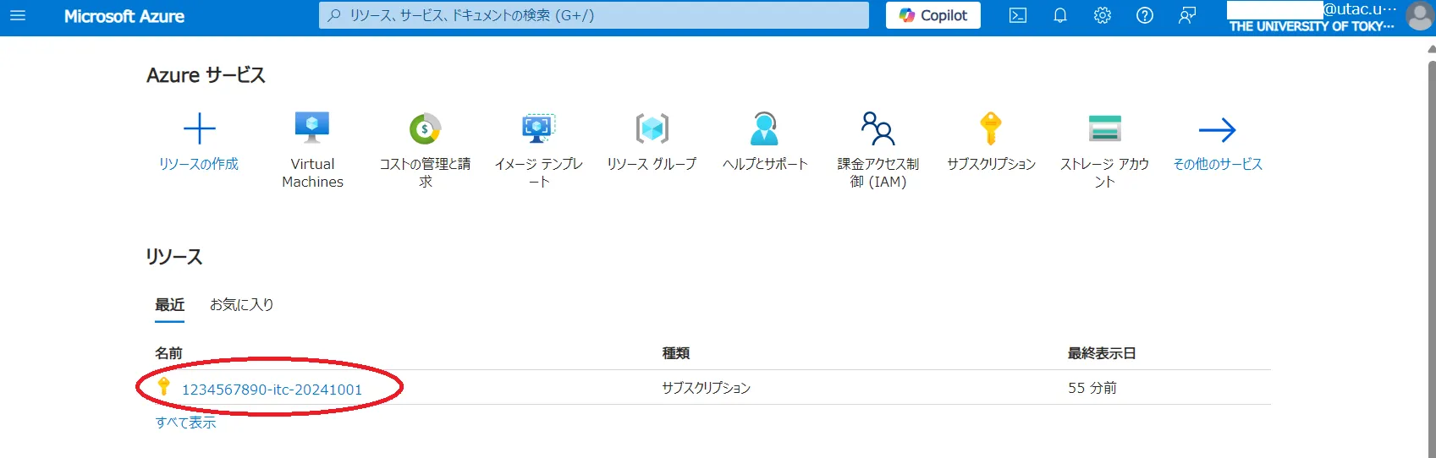Click the plus icon to create resource
This screenshot has width=1436, height=458.
point(200,129)
